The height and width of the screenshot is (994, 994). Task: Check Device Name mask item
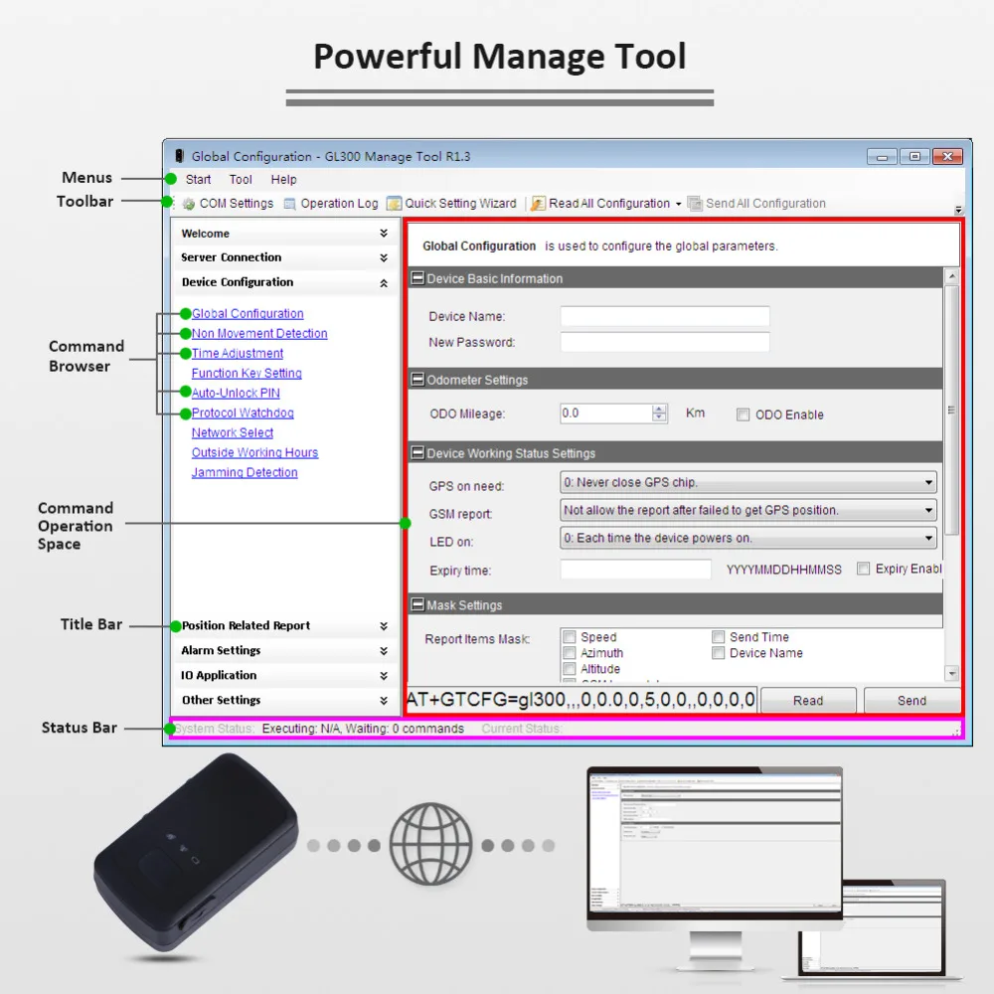pos(719,652)
